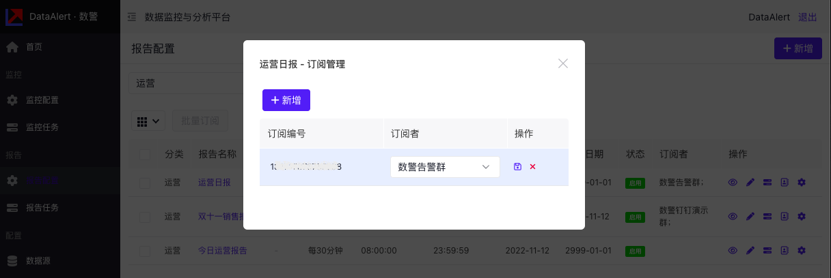Image resolution: width=831 pixels, height=278 pixels.
Task: Click the 新增 button at page top right
Action: [x=798, y=48]
